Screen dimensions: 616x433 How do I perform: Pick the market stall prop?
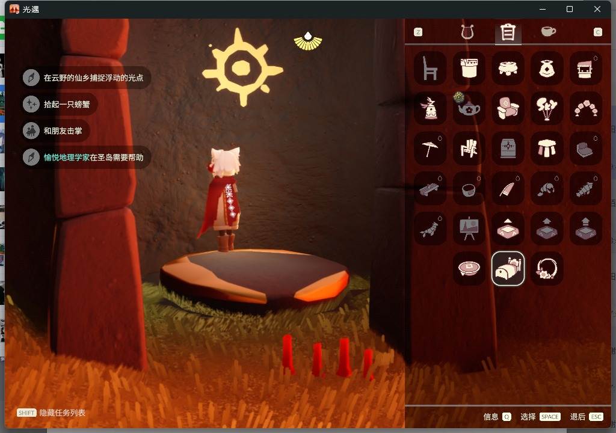[x=586, y=68]
